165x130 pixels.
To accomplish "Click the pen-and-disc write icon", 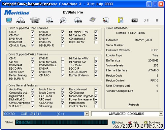I will 106,20.
